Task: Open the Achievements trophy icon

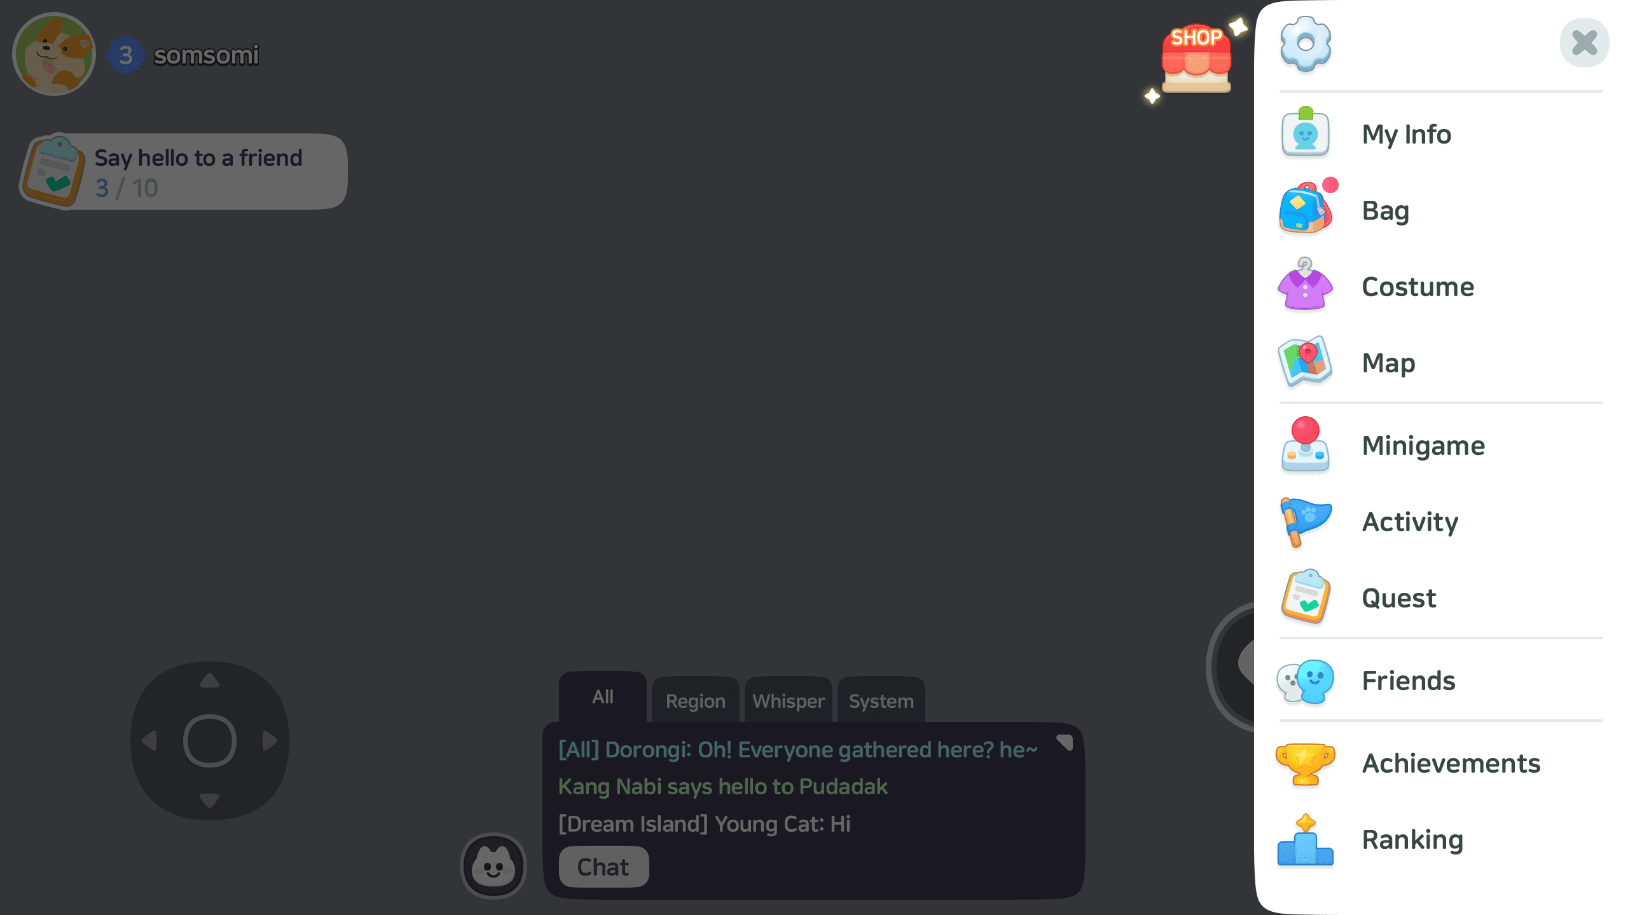Action: 1305,763
